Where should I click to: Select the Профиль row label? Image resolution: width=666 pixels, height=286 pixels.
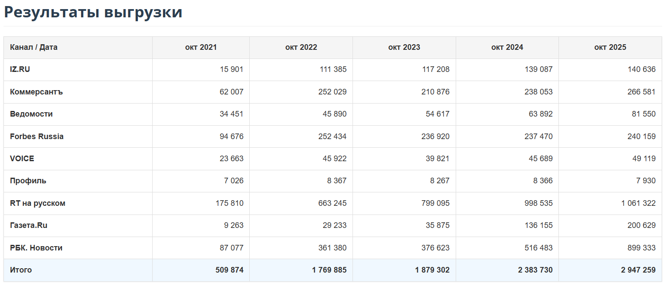click(x=28, y=181)
